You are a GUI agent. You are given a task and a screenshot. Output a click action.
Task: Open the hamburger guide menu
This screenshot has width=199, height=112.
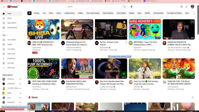click(4, 7)
